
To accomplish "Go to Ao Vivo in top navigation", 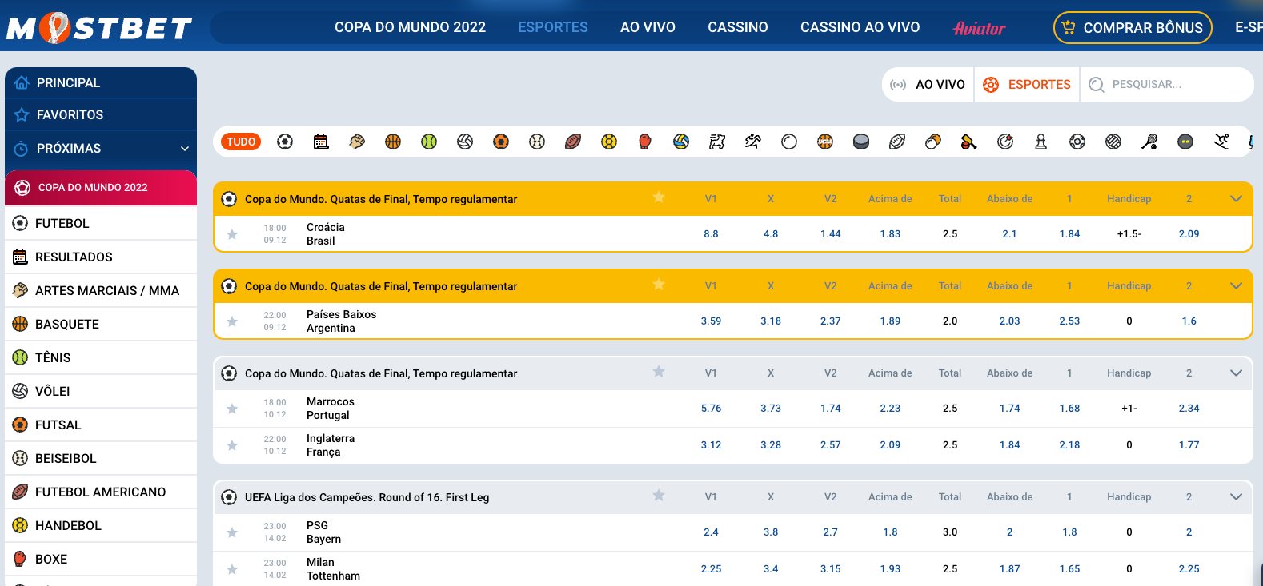I will [648, 27].
